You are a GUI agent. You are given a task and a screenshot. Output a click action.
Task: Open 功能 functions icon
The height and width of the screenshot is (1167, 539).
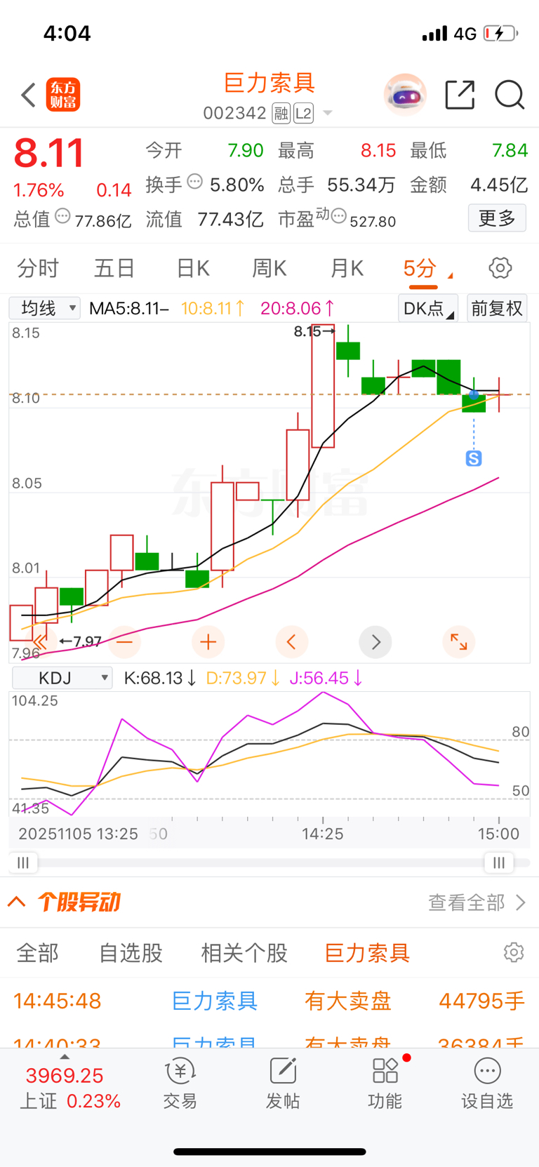point(385,1084)
